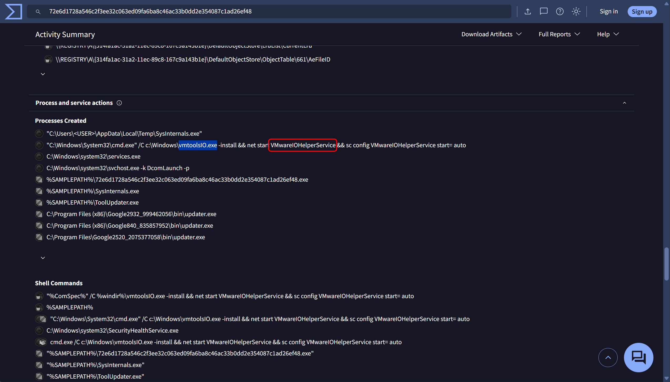Click Program Files\Google2520 updater.exe entry
Screen dimensions: 670x382
[x=126, y=237]
